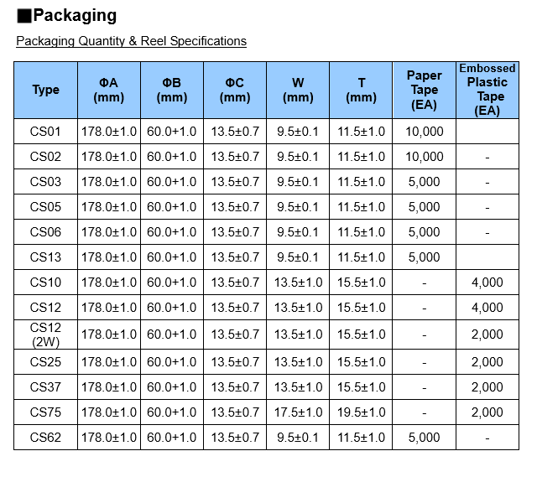This screenshot has height=477, width=537.
Task: Select the Type column header
Action: (45, 90)
